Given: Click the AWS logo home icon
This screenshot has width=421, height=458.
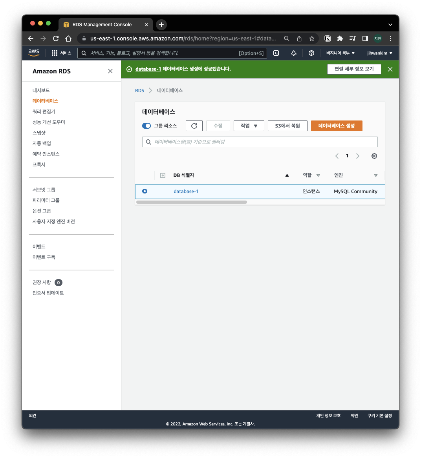Looking at the screenshot, I should tap(34, 53).
